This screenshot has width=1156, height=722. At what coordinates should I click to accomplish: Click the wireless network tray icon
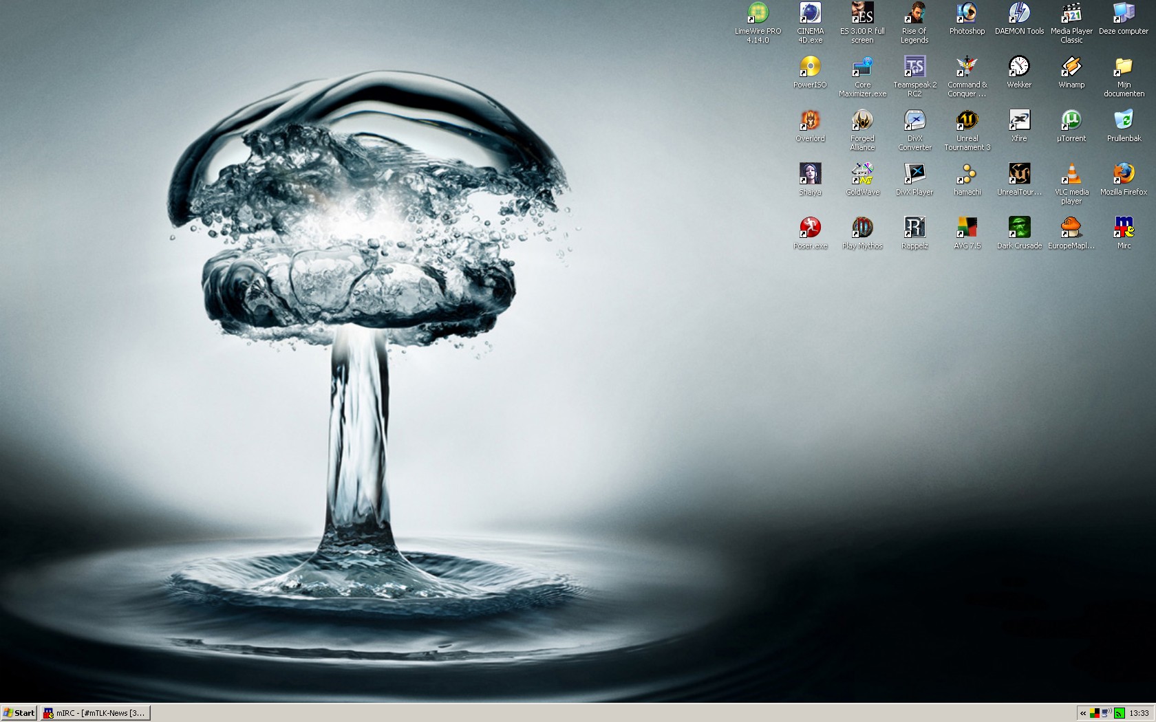point(1106,713)
